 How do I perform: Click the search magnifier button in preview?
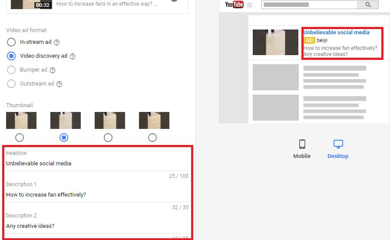(x=368, y=4)
